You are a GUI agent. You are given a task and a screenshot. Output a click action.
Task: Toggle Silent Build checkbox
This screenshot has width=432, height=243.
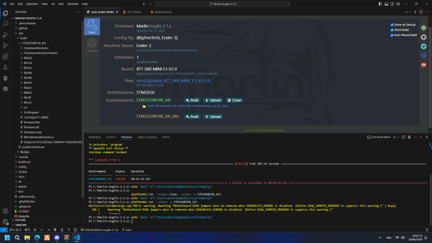pos(392,30)
